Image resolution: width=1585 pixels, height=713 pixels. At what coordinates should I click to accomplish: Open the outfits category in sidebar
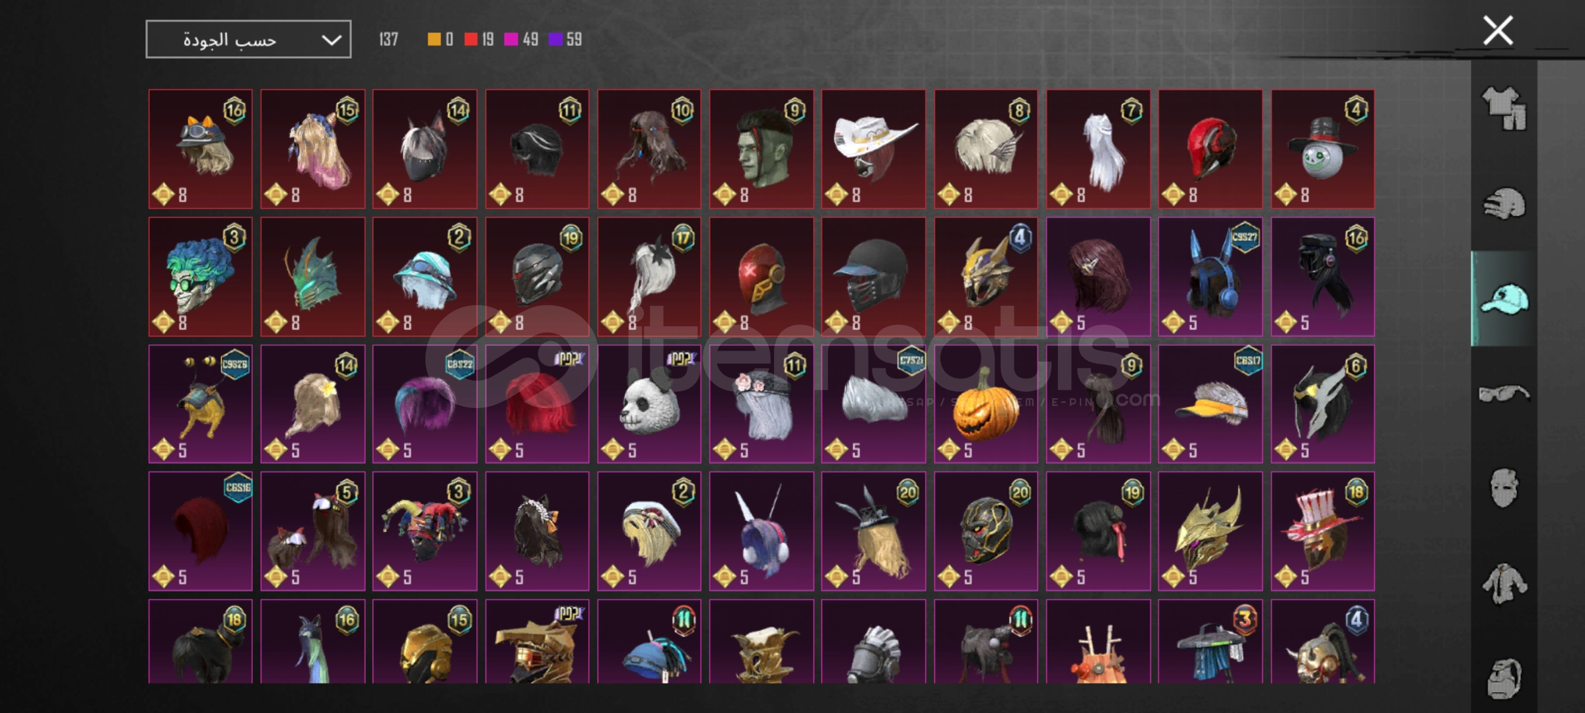1504,109
